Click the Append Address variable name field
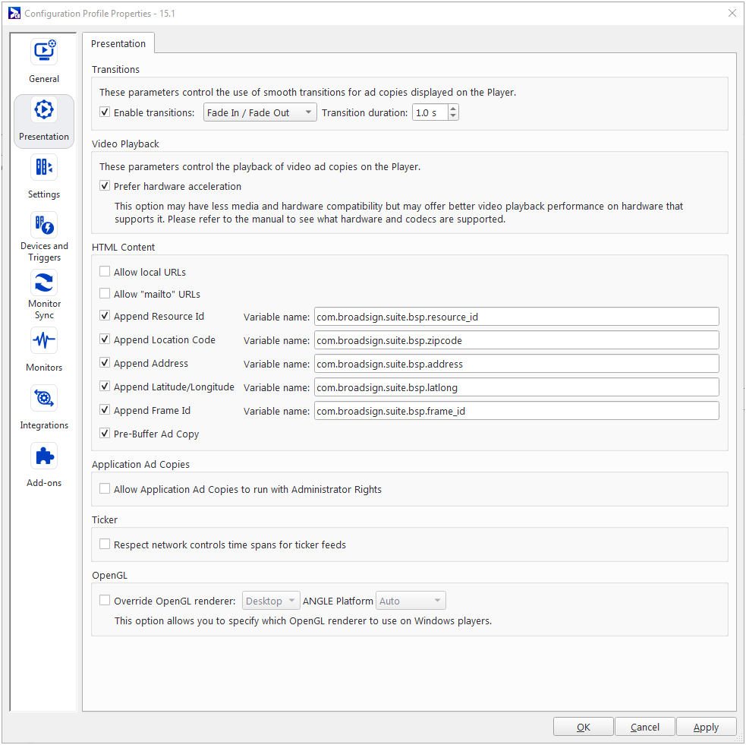The image size is (746, 745). [516, 364]
